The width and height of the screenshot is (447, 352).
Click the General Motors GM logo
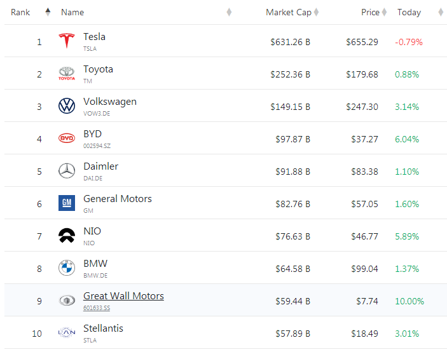[67, 203]
